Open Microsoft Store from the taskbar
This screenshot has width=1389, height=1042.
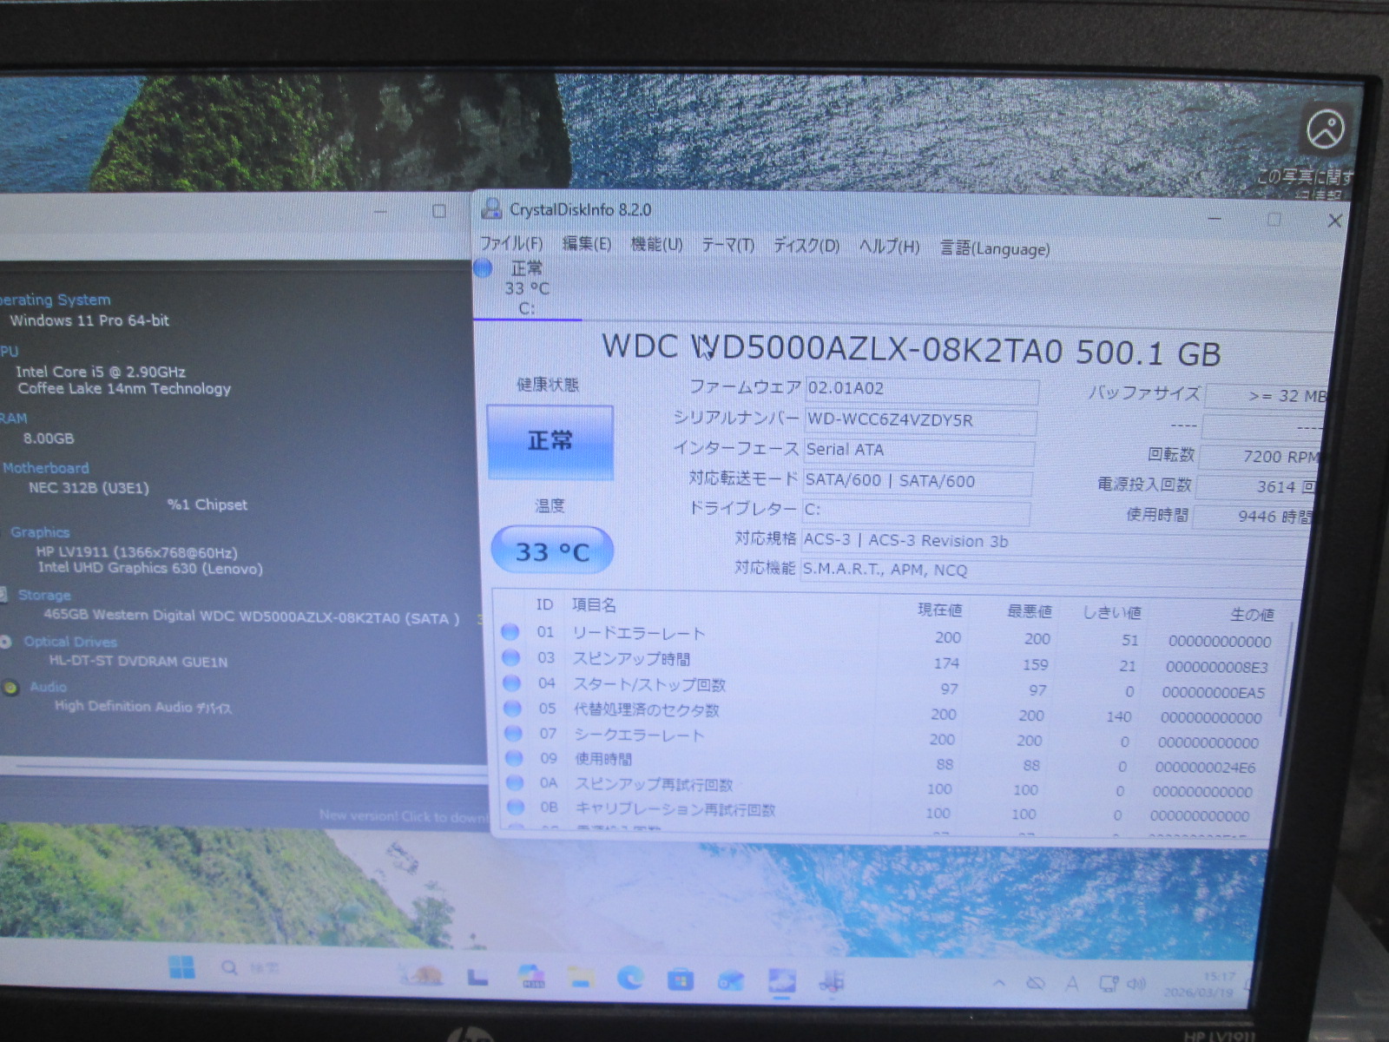(x=680, y=980)
